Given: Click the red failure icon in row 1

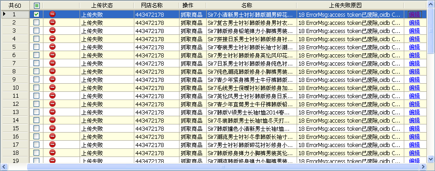Looking at the screenshot, I should (52, 14).
